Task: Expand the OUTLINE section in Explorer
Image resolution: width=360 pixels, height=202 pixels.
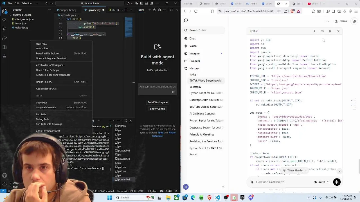Action: click(15, 183)
